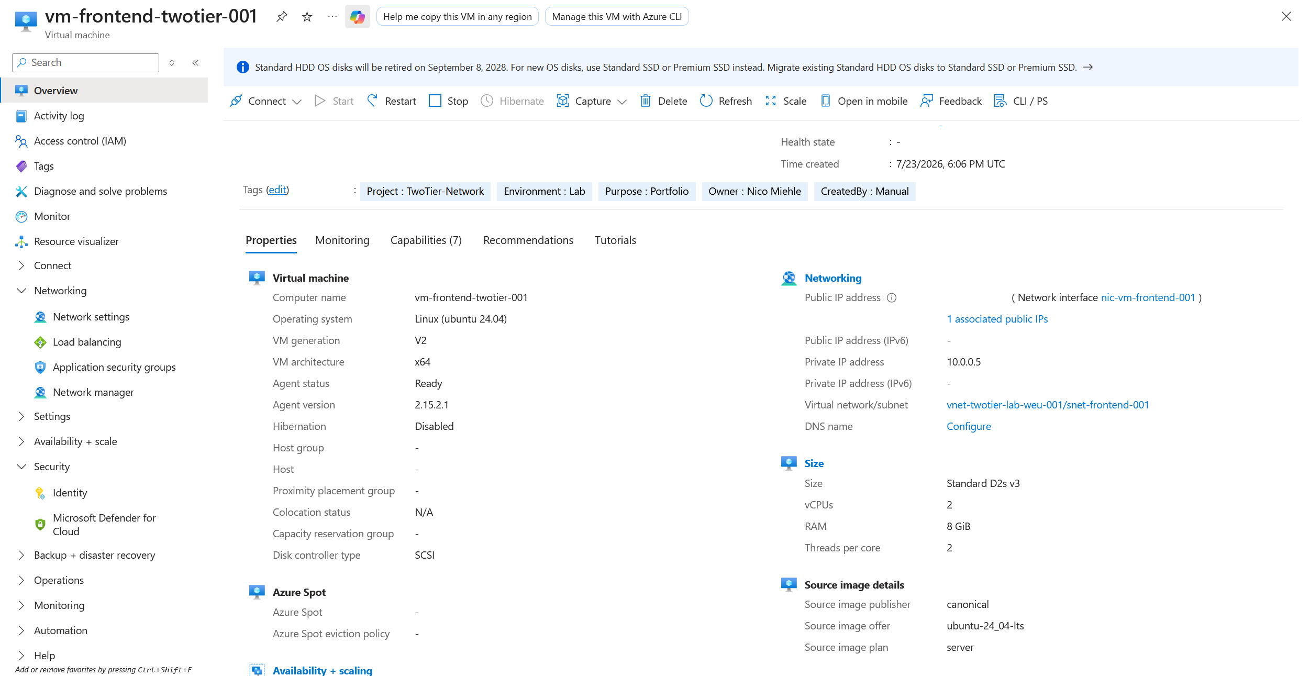1310x676 pixels.
Task: Click the sidebar Search field
Action: tap(86, 63)
